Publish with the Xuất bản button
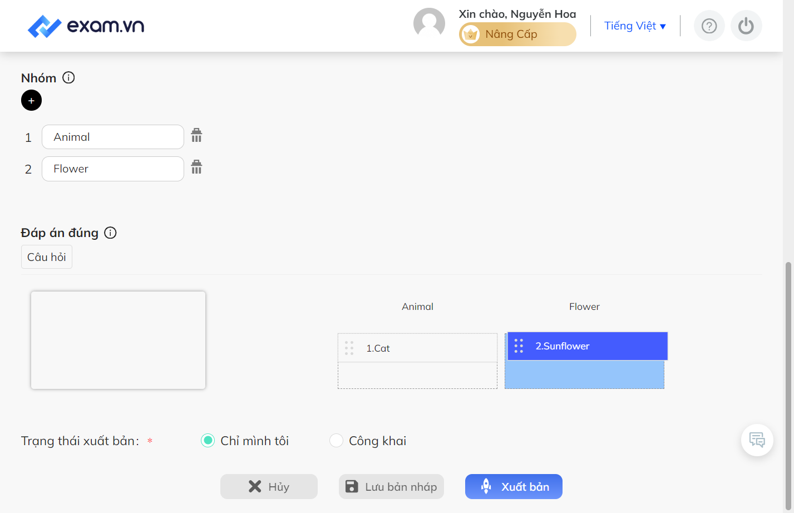 tap(514, 486)
